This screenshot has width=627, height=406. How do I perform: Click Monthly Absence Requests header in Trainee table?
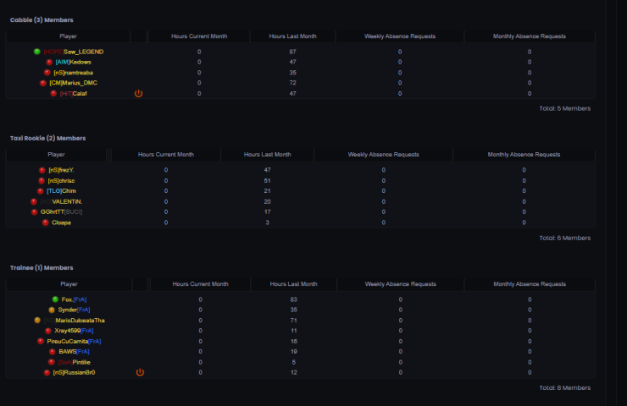click(530, 284)
